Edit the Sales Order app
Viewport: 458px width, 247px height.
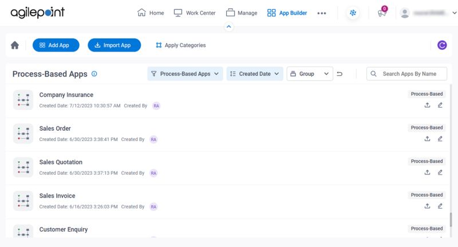(x=440, y=139)
